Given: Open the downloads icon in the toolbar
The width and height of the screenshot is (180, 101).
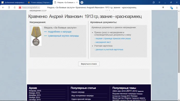Looking at the screenshot, I should pos(177,7).
